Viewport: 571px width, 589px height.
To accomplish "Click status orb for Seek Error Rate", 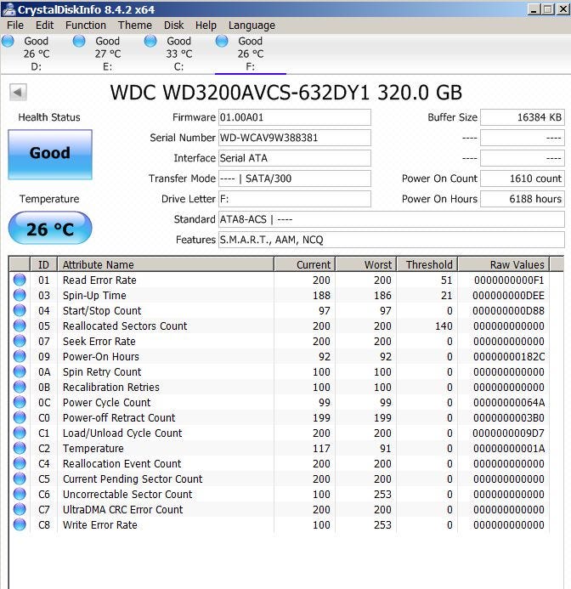I will click(20, 341).
